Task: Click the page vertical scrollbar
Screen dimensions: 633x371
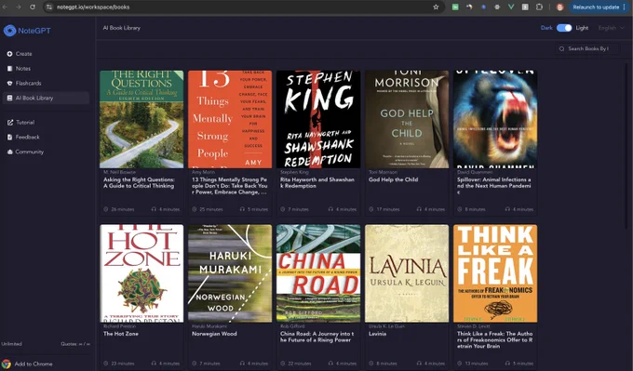Action: (626, 145)
